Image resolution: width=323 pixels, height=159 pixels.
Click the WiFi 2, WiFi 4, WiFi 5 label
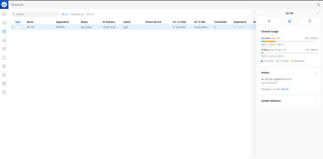tap(273, 56)
